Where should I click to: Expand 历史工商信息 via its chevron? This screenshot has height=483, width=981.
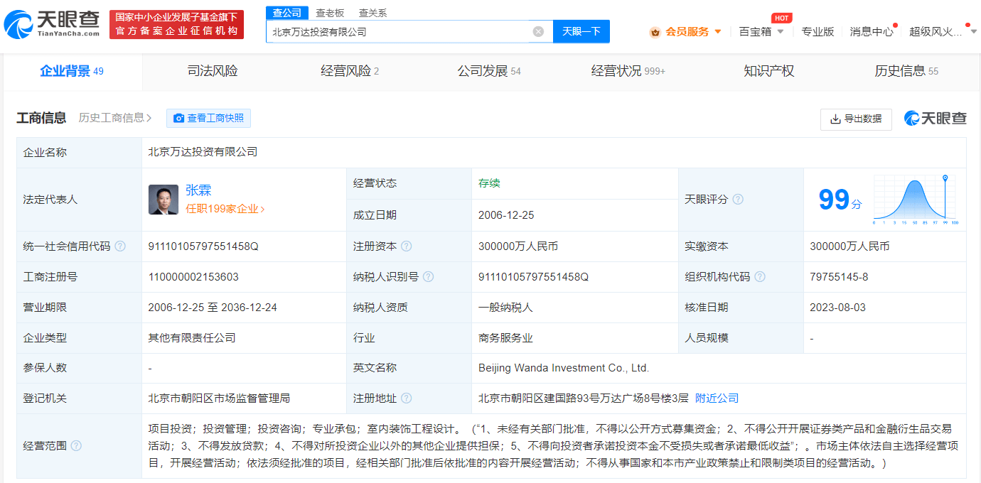(x=149, y=118)
